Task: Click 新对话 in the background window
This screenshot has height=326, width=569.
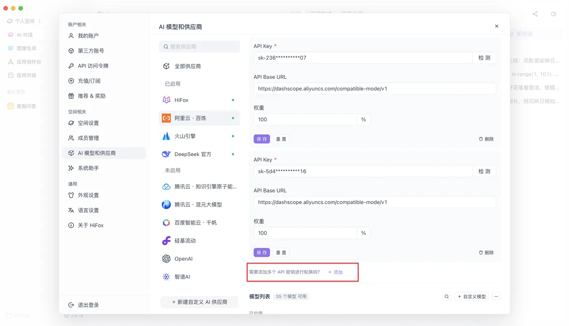Action: pos(524,34)
